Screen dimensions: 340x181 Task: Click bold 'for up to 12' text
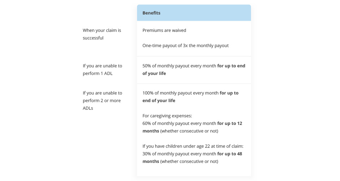230,123
